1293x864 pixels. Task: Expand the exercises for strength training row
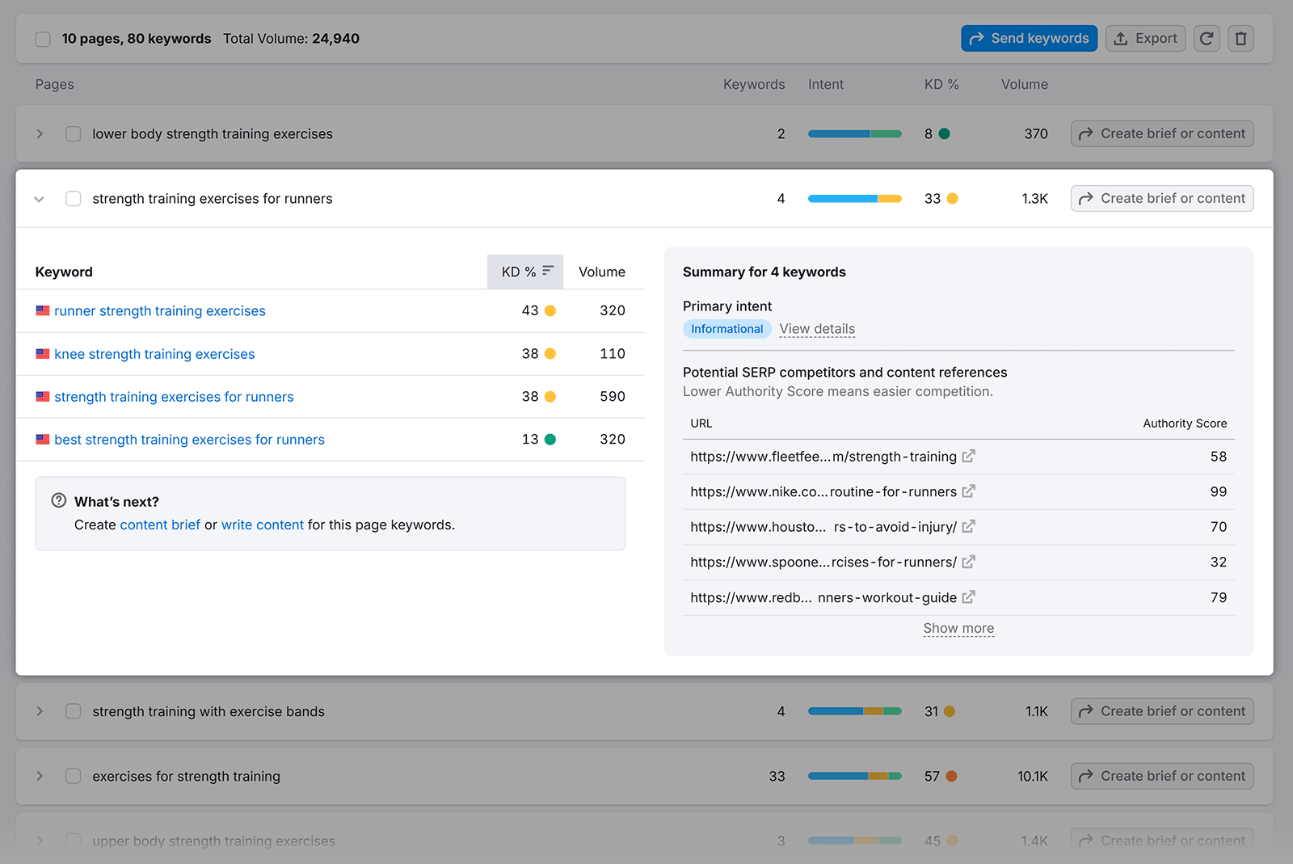pos(39,776)
